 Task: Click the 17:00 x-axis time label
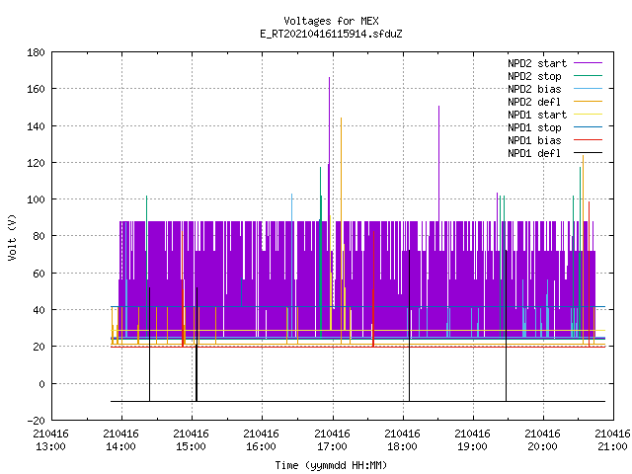[332, 446]
